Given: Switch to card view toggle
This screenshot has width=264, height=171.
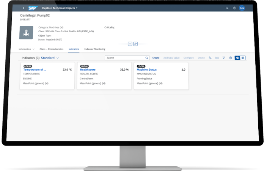Looking at the screenshot, I should tap(237, 58).
